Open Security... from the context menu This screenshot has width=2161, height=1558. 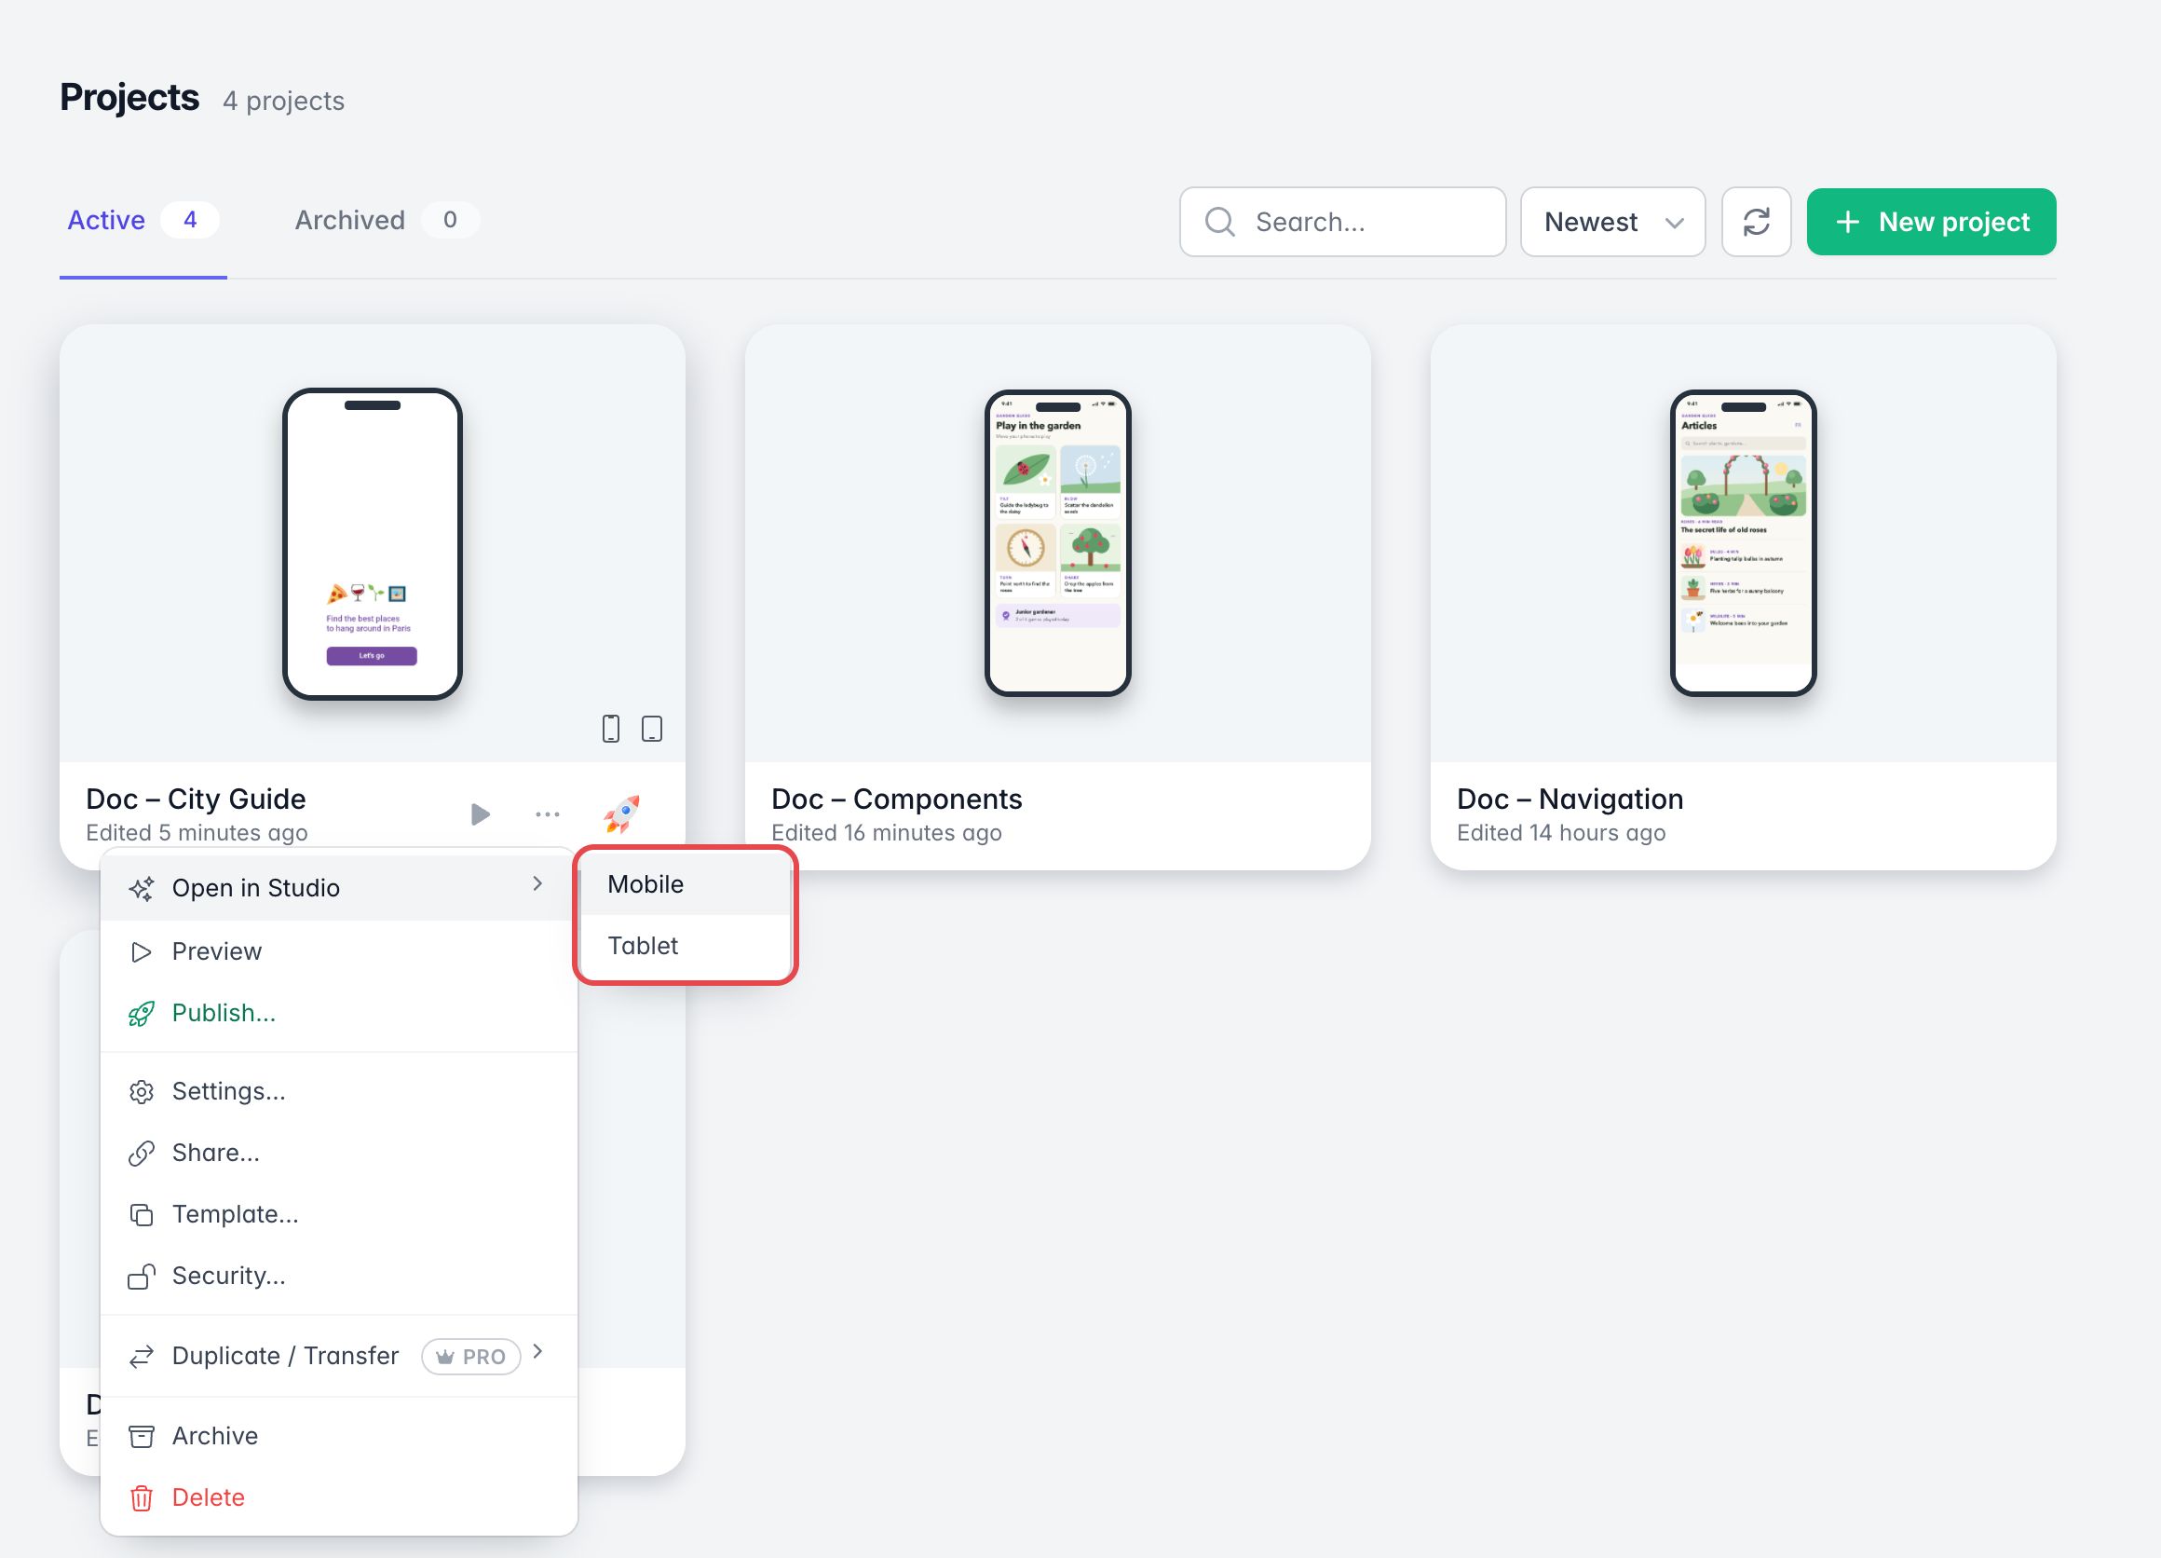(338, 1276)
